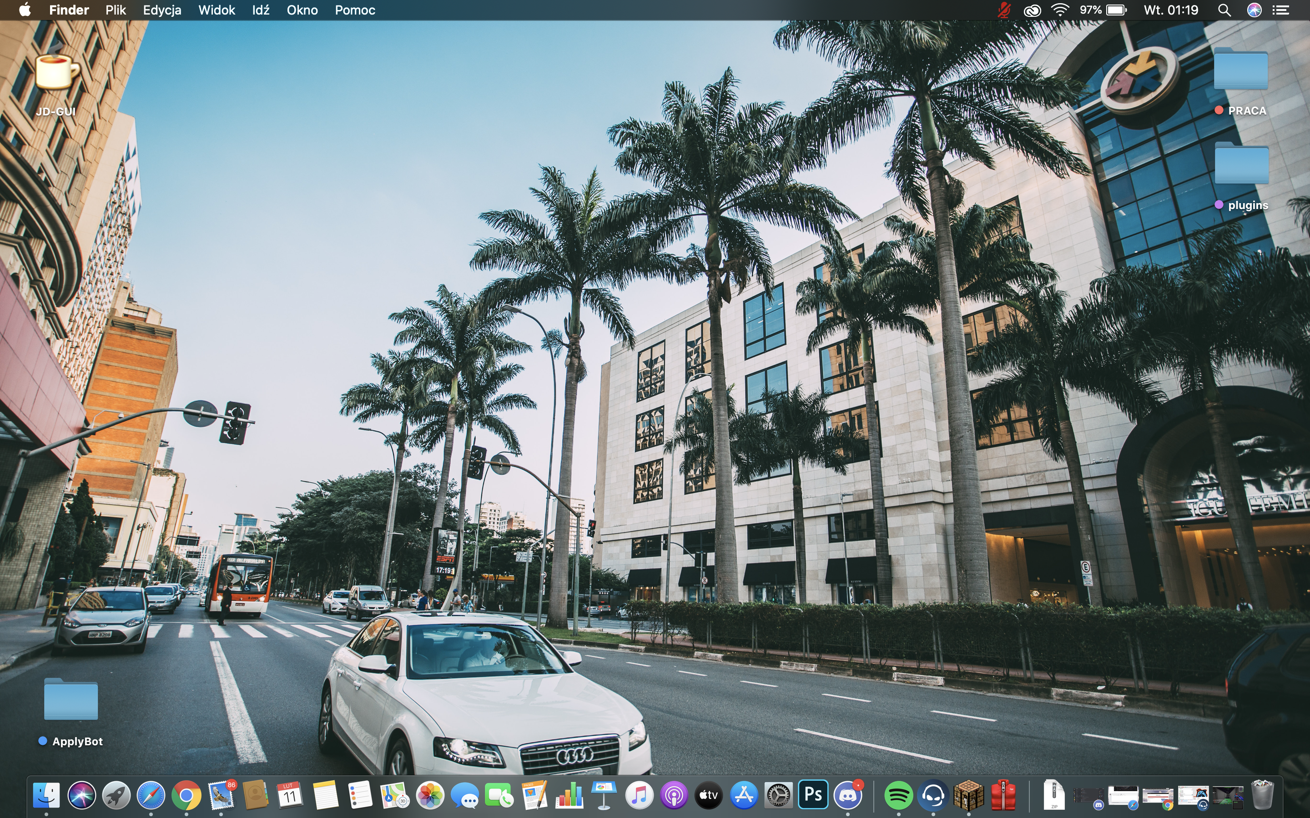The height and width of the screenshot is (818, 1310).
Task: Restore minimized Discord window thumbnail
Action: tap(1088, 797)
